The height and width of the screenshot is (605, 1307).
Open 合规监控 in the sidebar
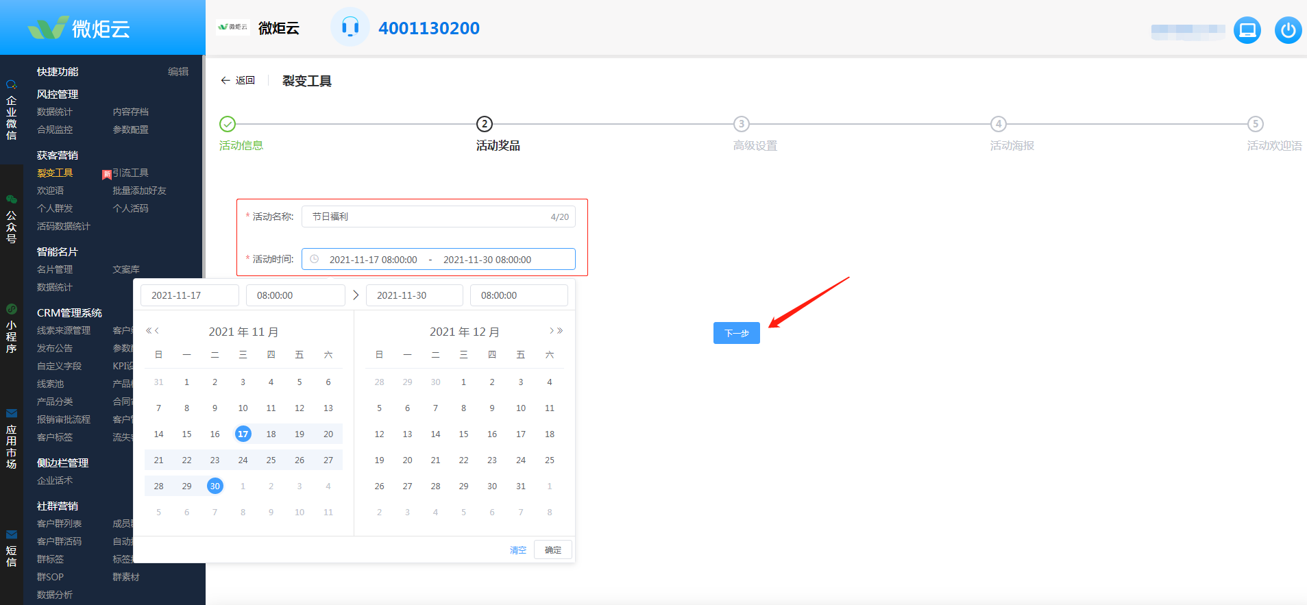55,130
